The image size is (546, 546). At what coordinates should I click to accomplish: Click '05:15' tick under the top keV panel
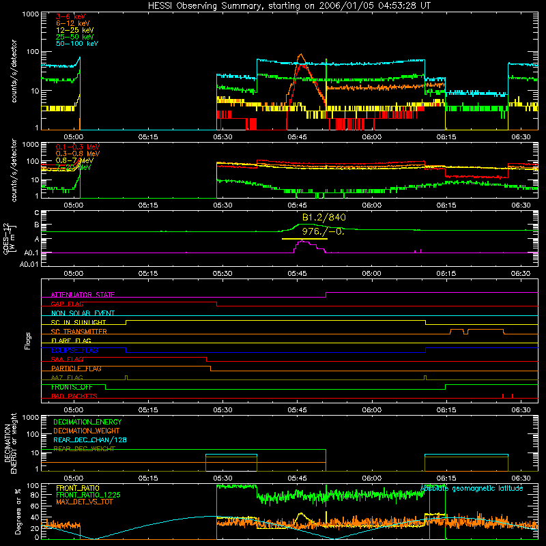148,137
